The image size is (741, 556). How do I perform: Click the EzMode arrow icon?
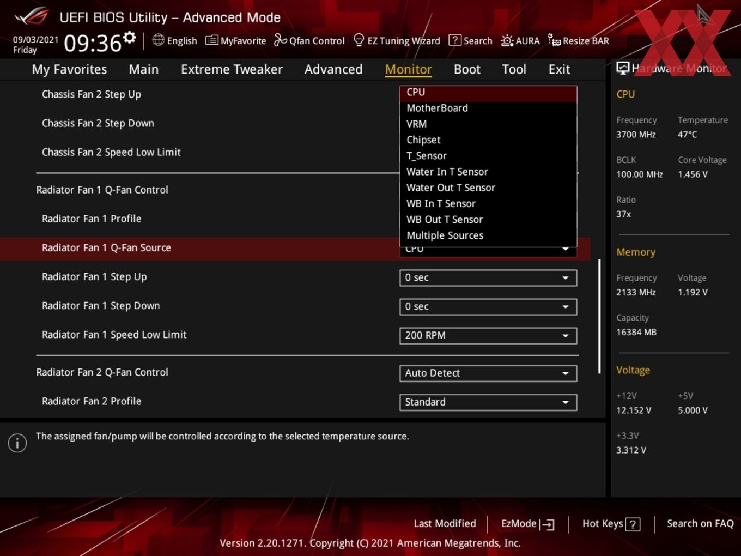[547, 524]
